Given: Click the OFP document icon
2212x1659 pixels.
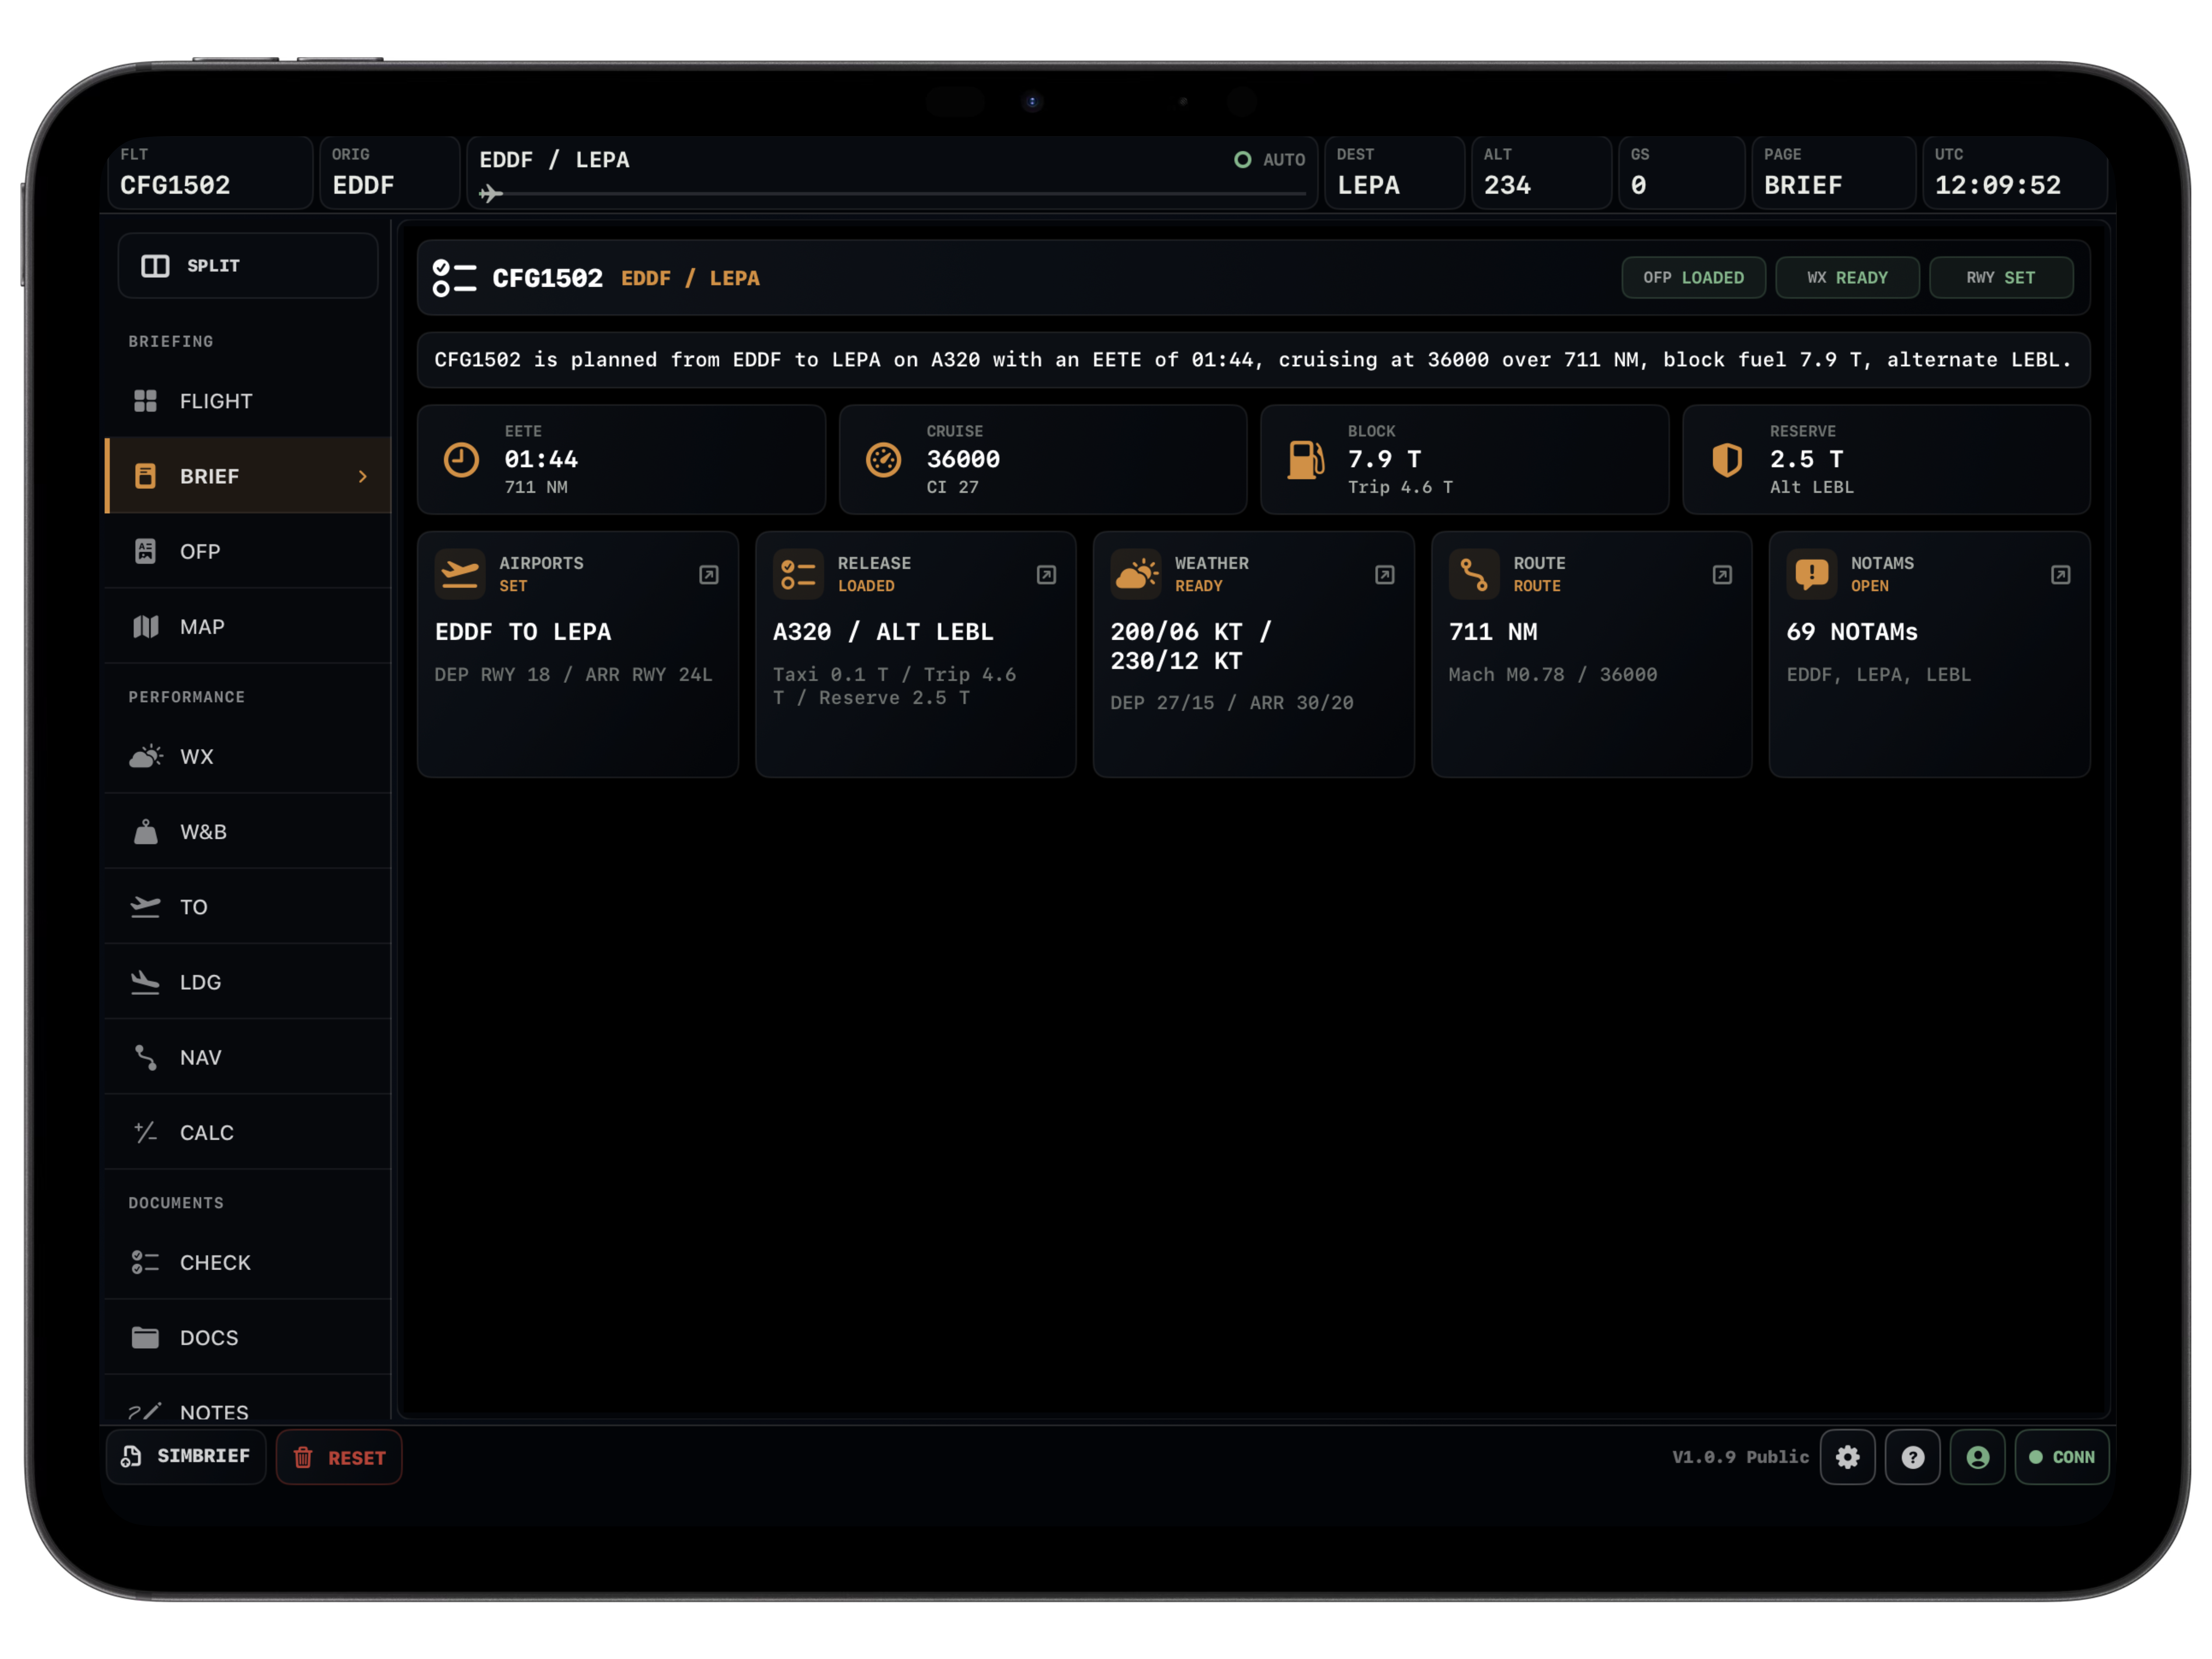Looking at the screenshot, I should (146, 551).
